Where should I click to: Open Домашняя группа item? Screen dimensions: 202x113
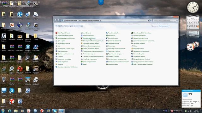112,43
